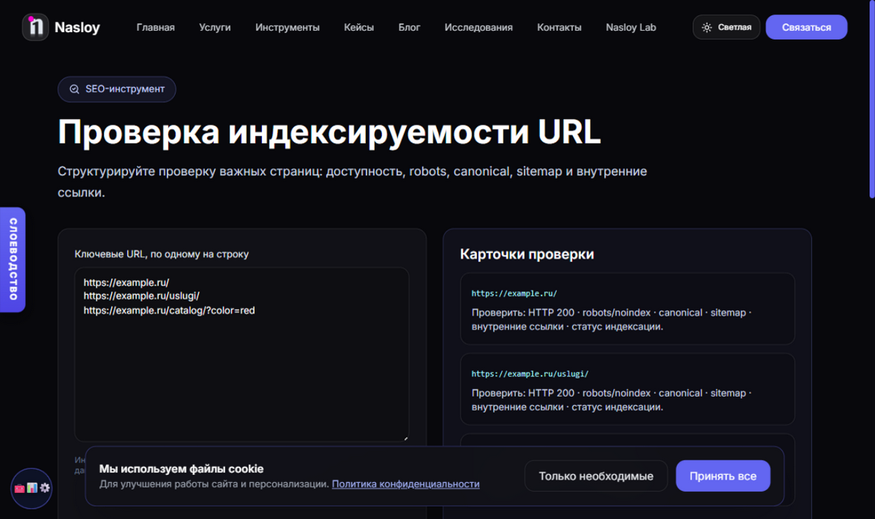Image resolution: width=875 pixels, height=519 pixels.
Task: Open the Словеодство side tab
Action: tap(12, 259)
